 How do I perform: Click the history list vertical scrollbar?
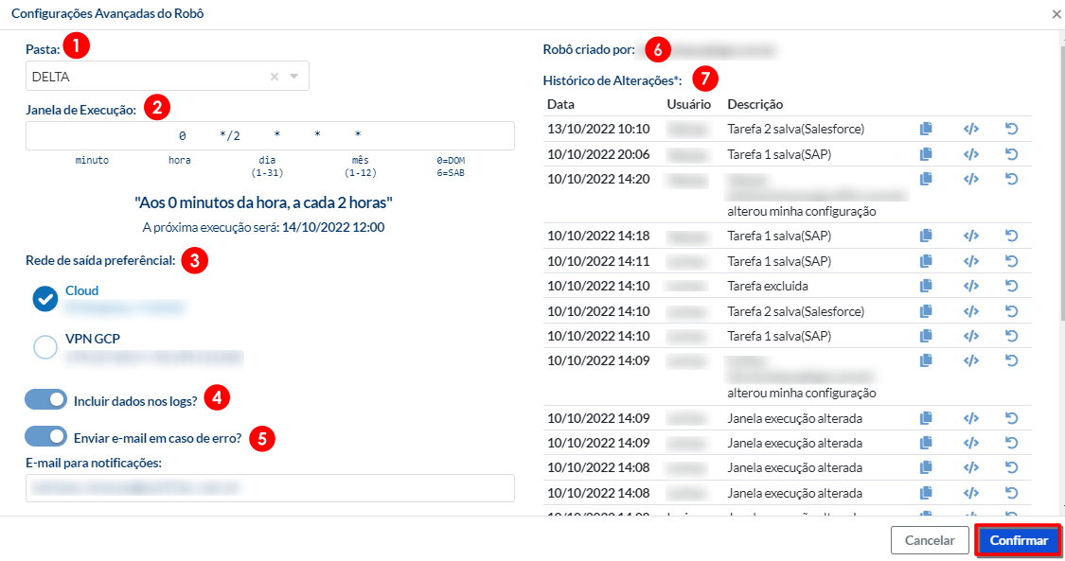[1062, 184]
